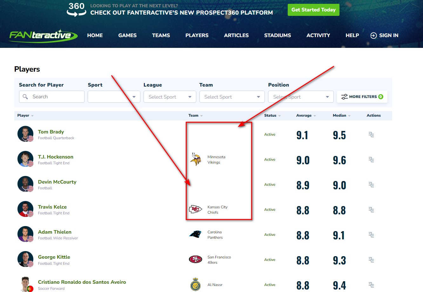Open the League dropdown
The width and height of the screenshot is (423, 292).
[170, 97]
